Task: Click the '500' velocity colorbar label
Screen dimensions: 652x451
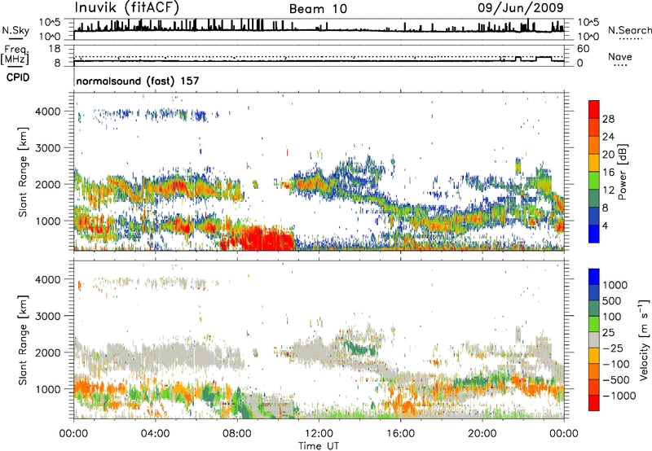Action: click(x=612, y=300)
